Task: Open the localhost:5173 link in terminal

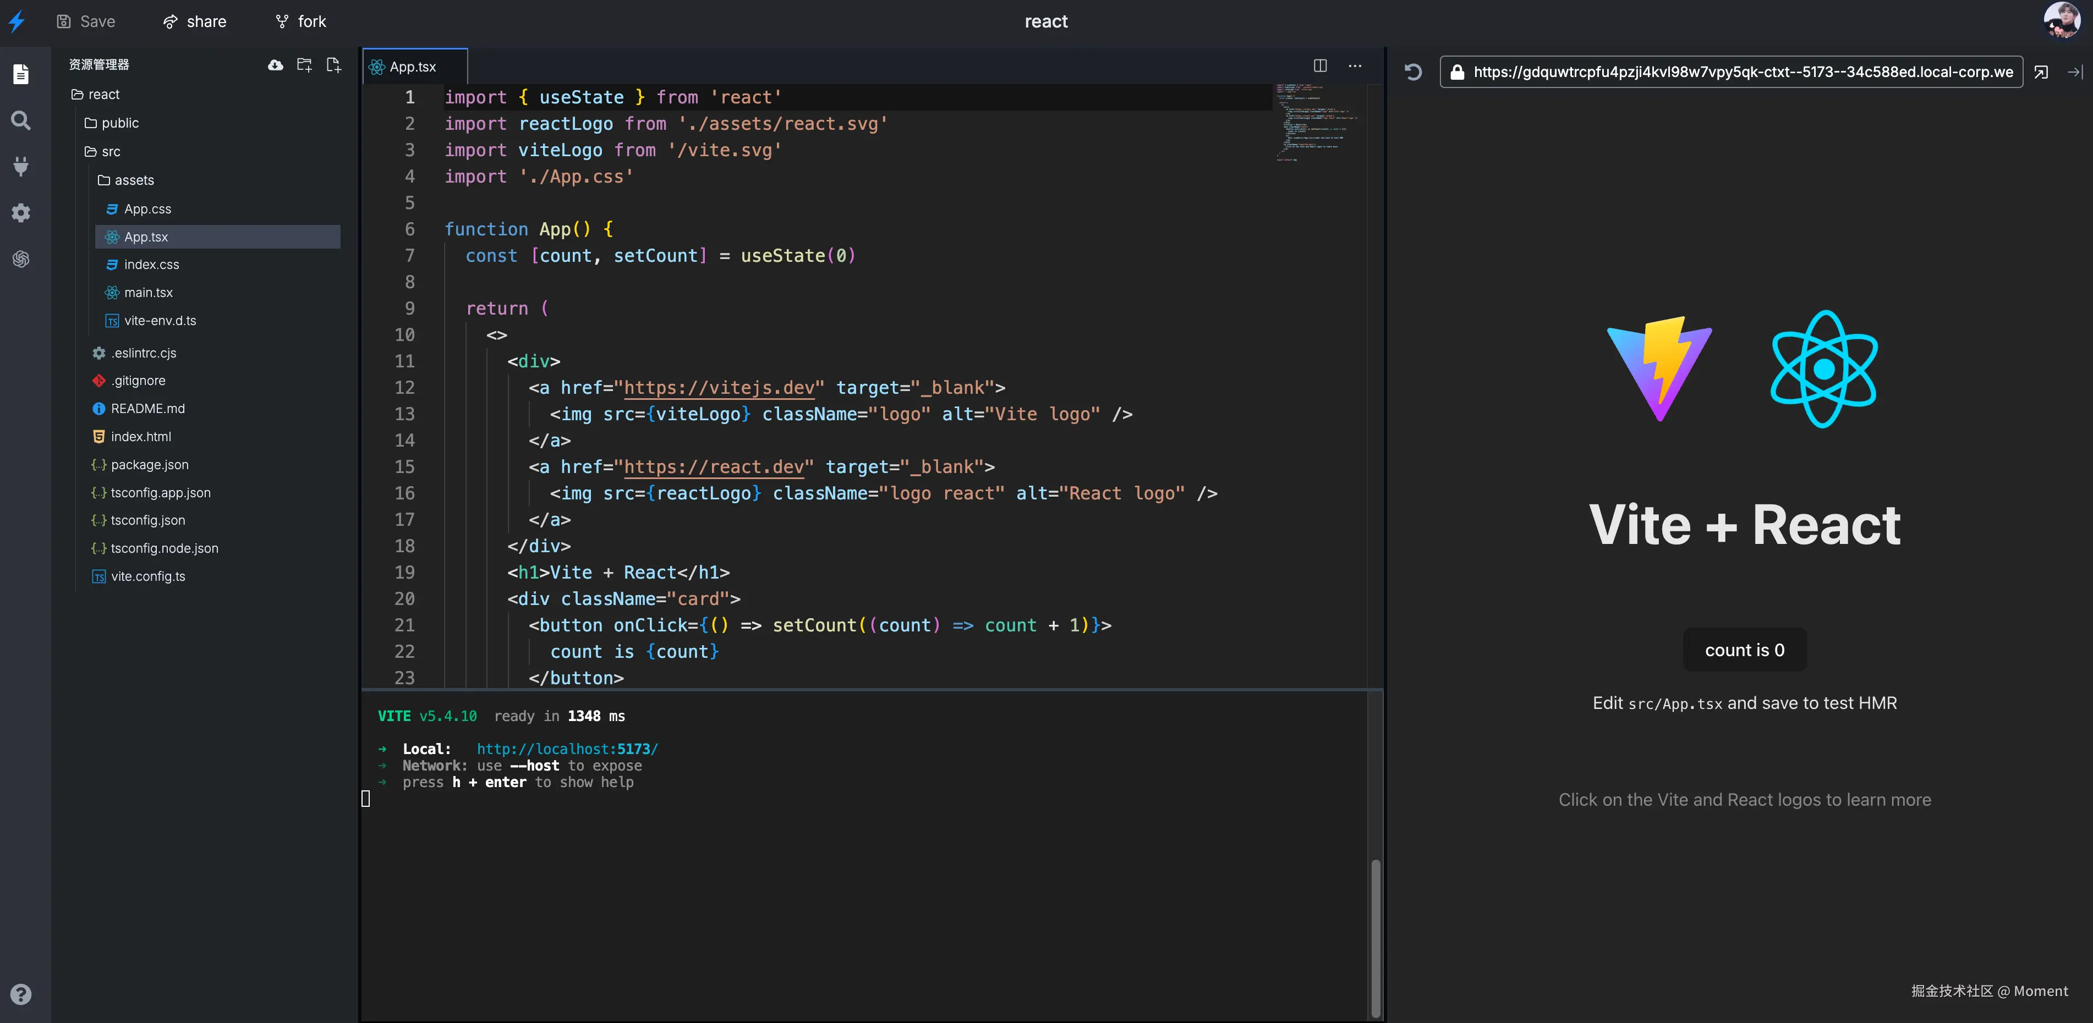Action: (x=567, y=749)
